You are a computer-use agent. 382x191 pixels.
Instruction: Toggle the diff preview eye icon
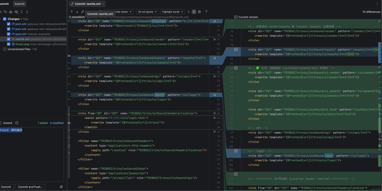coord(16,12)
